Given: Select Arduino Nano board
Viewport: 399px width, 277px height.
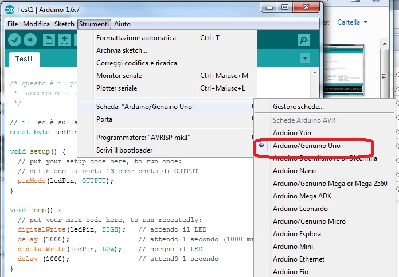Looking at the screenshot, I should coord(325,170).
